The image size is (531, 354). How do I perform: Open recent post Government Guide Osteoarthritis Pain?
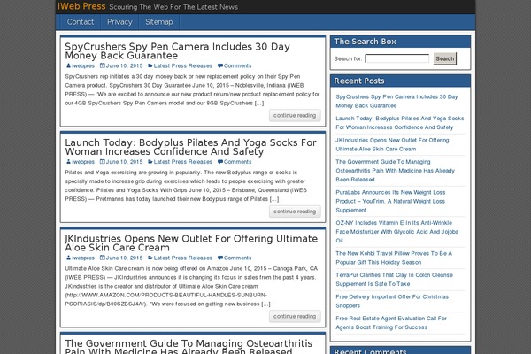[x=396, y=171]
